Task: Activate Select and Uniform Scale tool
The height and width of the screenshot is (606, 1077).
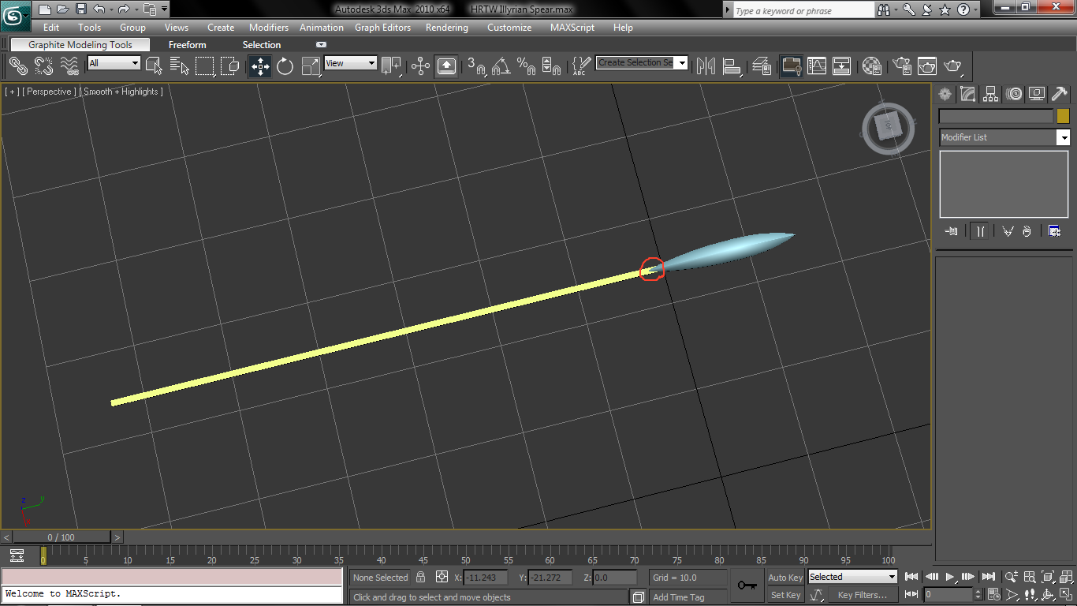Action: coord(311,65)
